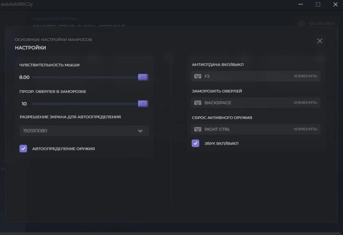Viewport: 343px width, 235px height.
Task: Click the RIGHT CTRL hotkey field
Action: tap(242, 129)
